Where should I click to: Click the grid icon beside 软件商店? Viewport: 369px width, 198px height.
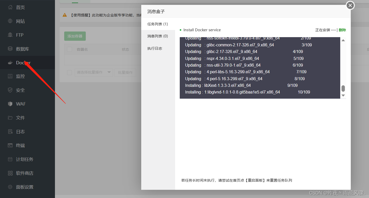(x=10, y=173)
